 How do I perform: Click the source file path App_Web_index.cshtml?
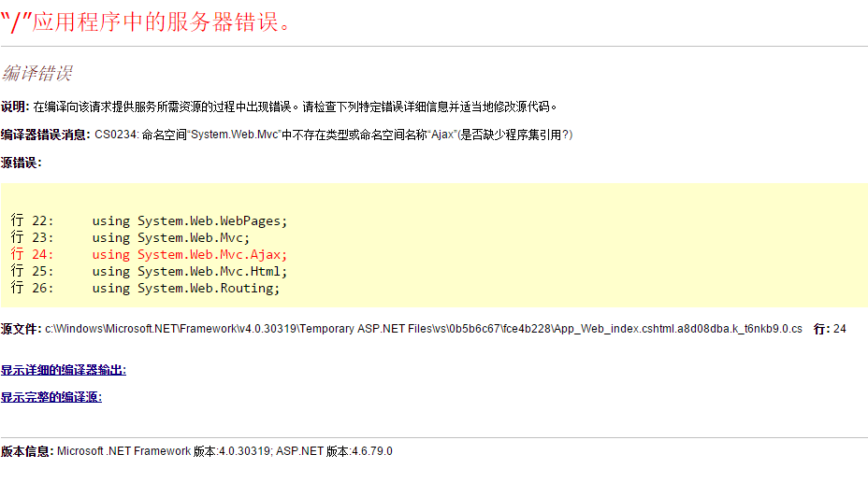click(424, 329)
